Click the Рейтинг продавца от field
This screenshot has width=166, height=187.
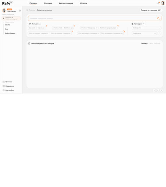89,28
